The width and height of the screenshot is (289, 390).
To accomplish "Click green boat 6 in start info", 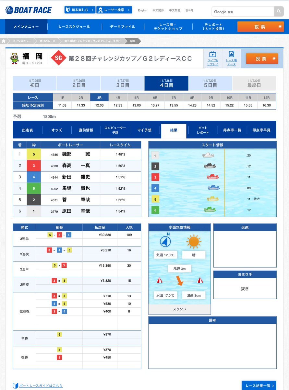I will click(x=210, y=210).
